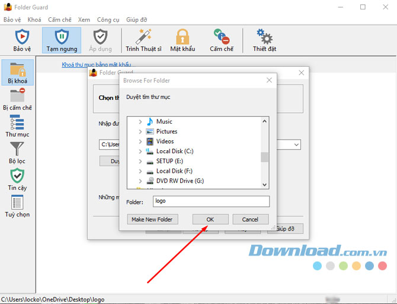Click the SETUP (E:) label
This screenshot has height=304, width=397.
pyautogui.click(x=169, y=161)
